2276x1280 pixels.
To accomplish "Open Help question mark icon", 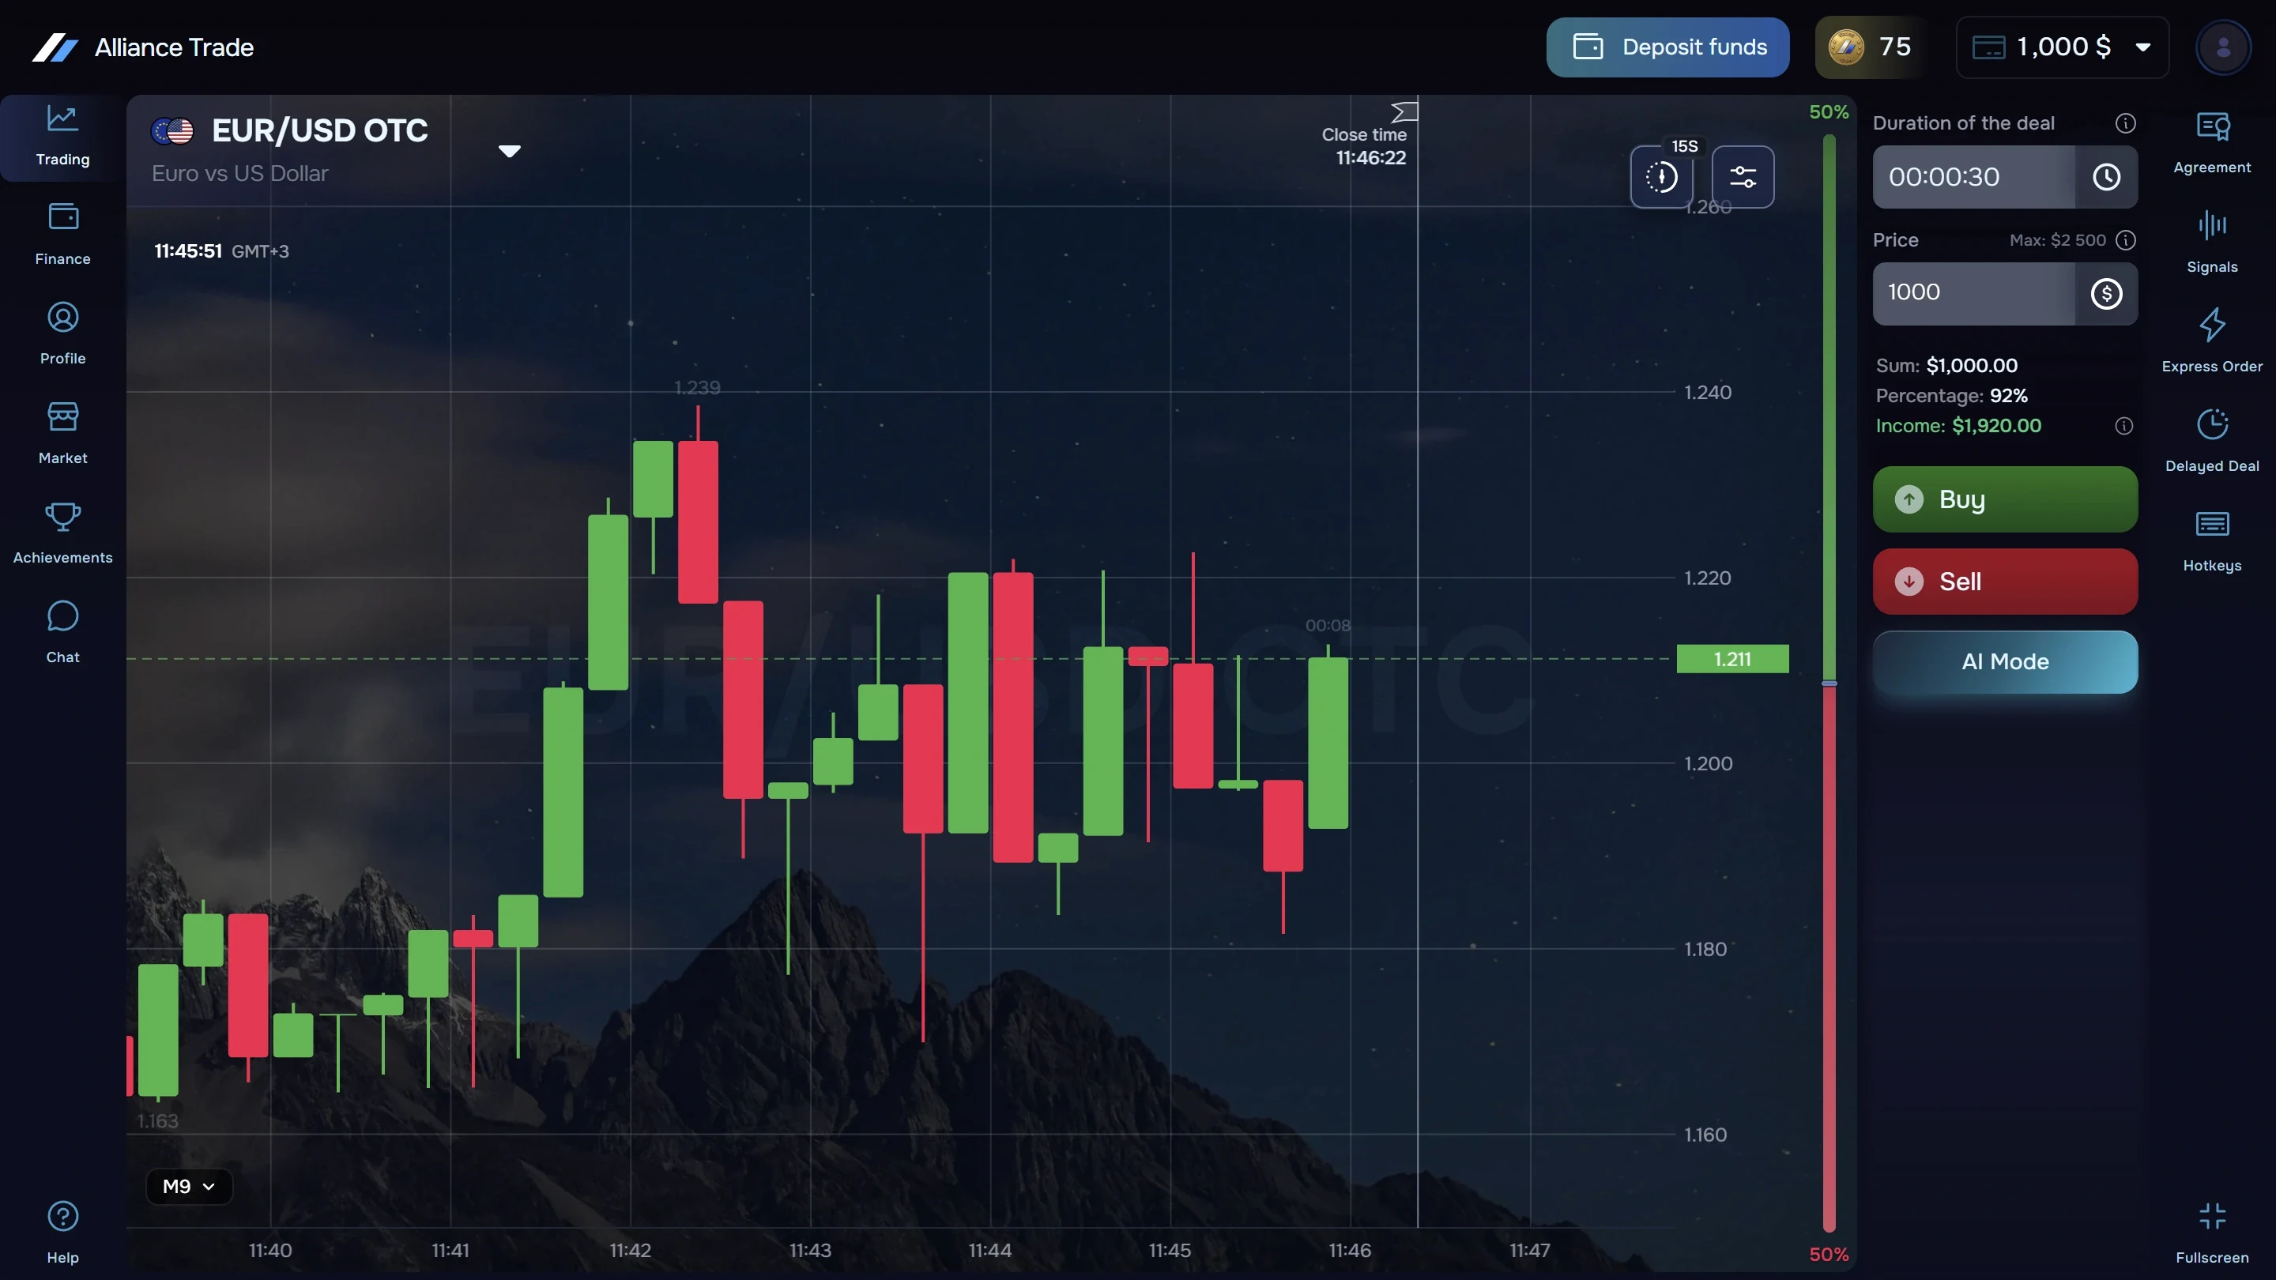I will (62, 1233).
